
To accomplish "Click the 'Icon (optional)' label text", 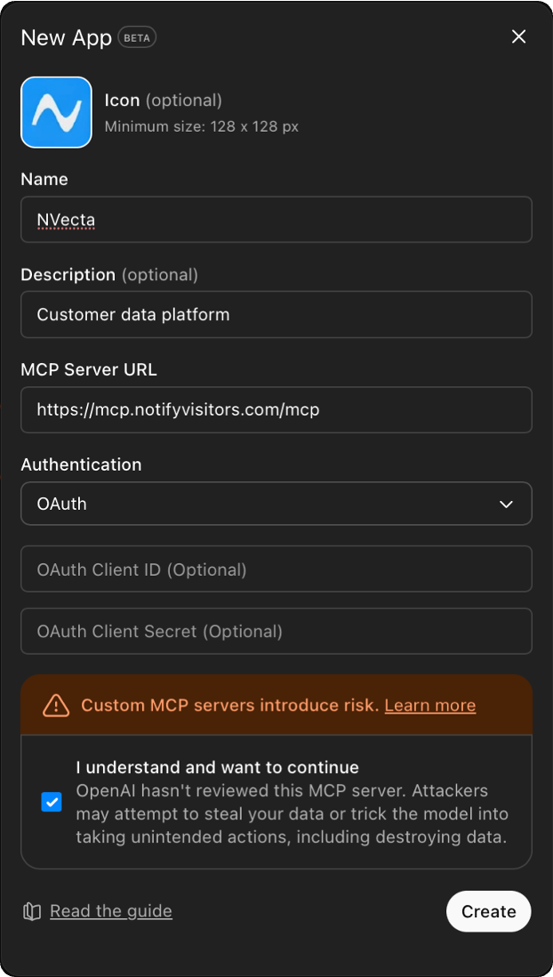I will pos(164,101).
